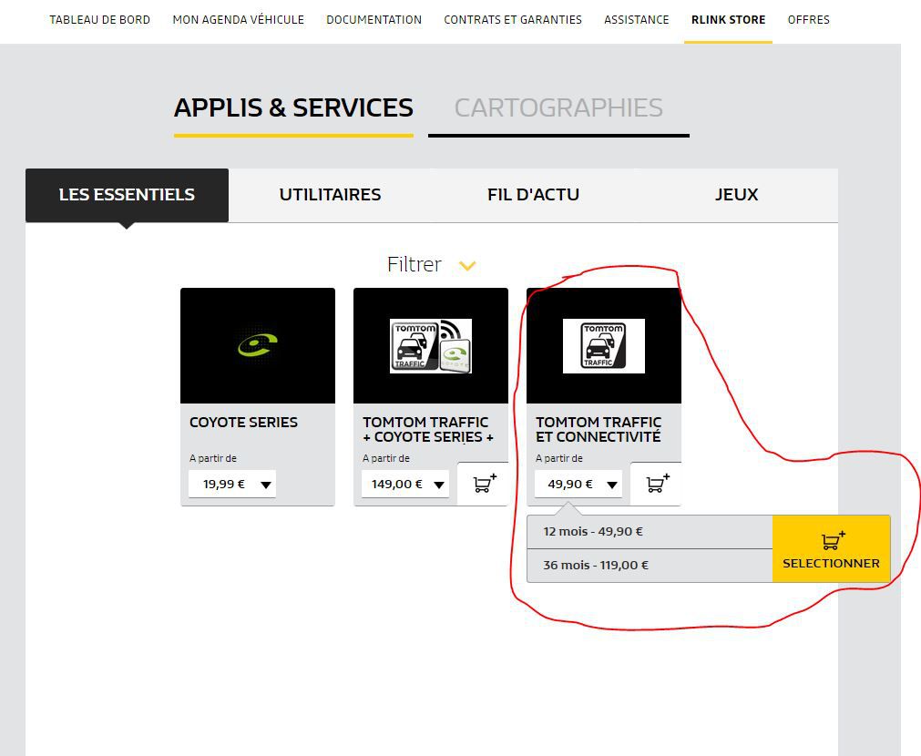Screen dimensions: 921x756
Task: Open the Fil d'actu tab
Action: (x=533, y=195)
